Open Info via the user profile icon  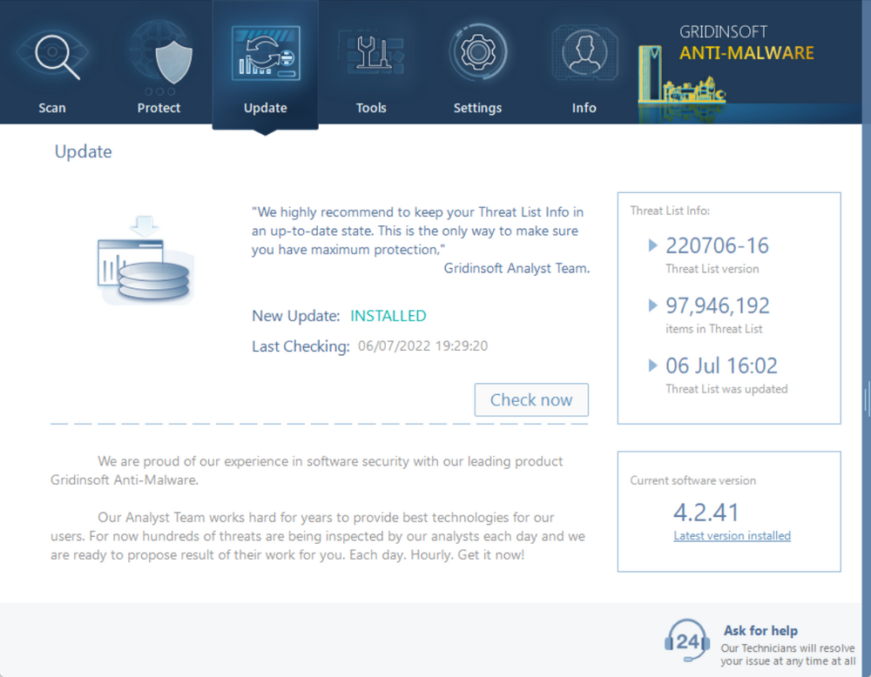[584, 52]
